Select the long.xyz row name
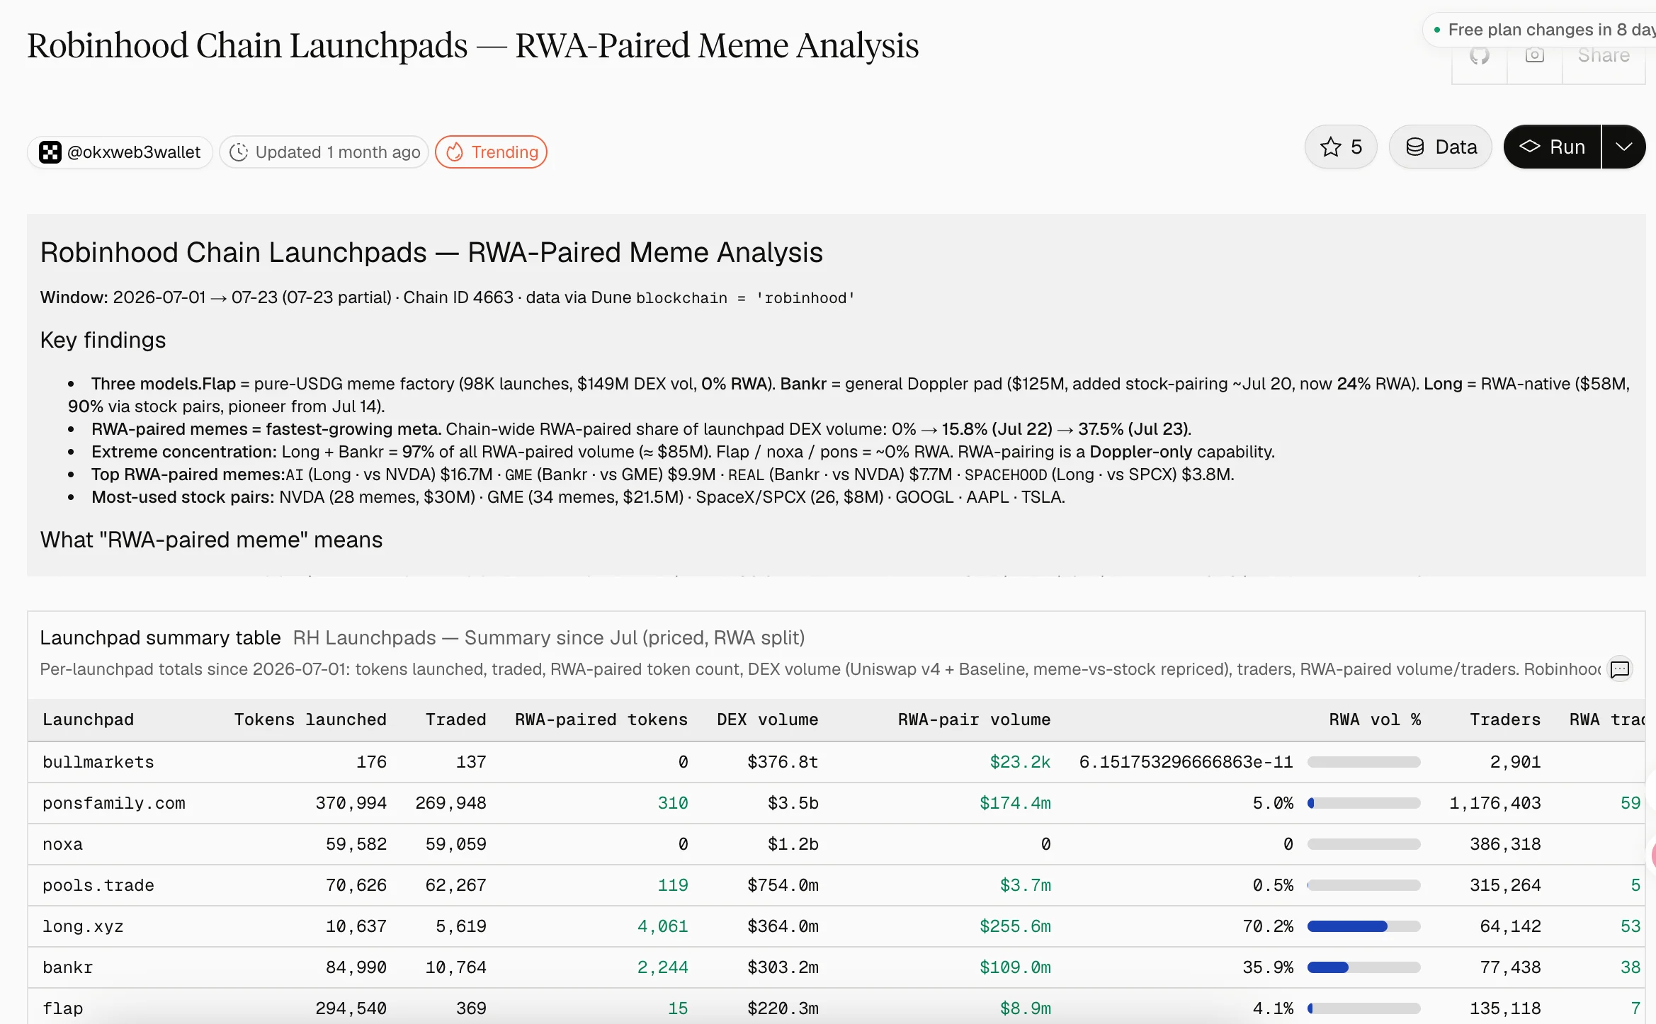This screenshot has width=1656, height=1024. pos(83,926)
